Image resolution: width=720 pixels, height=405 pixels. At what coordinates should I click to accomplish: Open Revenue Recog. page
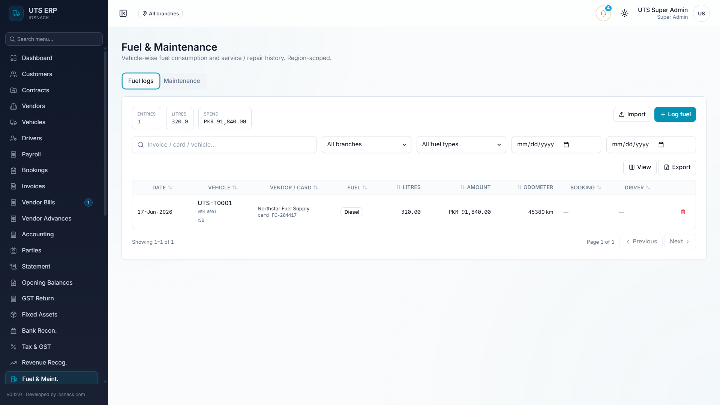(52, 363)
